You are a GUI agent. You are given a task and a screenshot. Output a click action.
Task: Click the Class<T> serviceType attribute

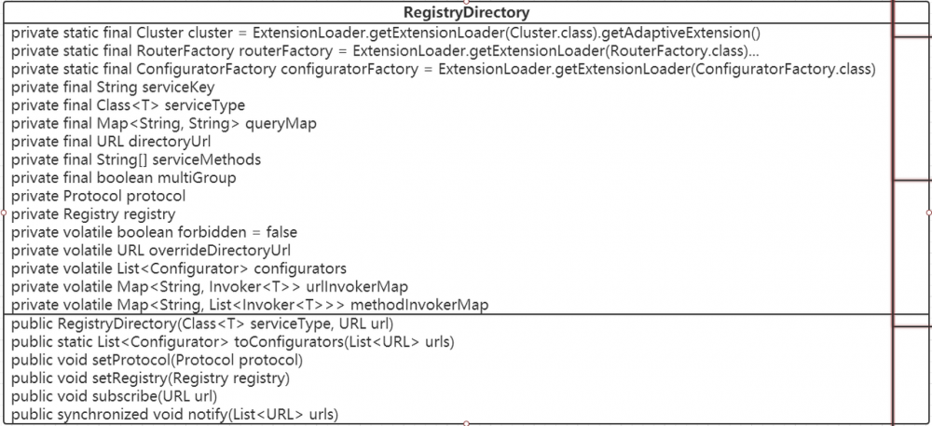pyautogui.click(x=128, y=105)
